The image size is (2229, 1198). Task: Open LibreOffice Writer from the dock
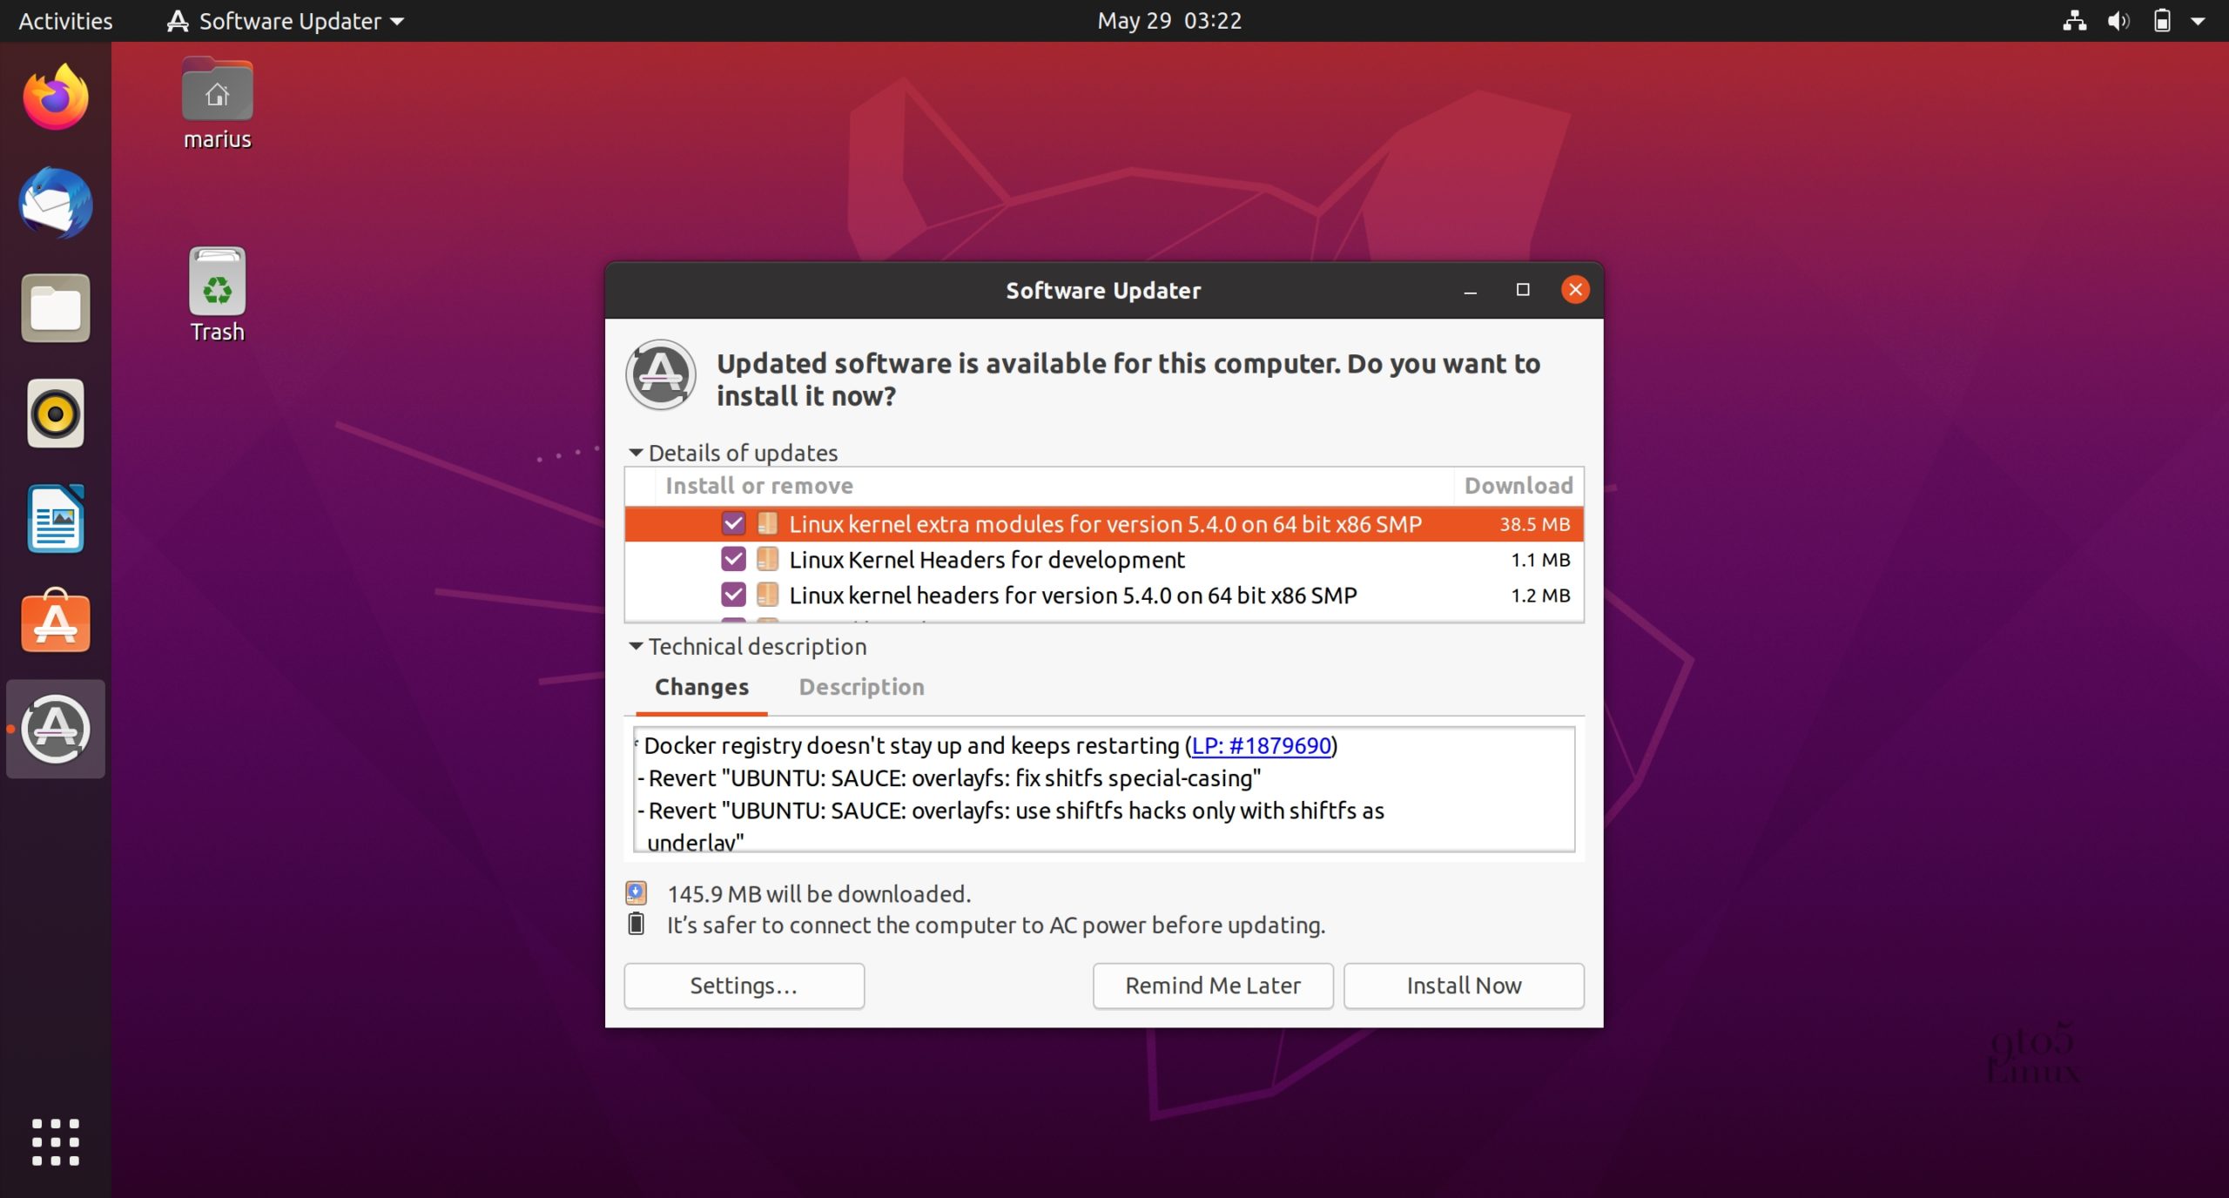54,518
